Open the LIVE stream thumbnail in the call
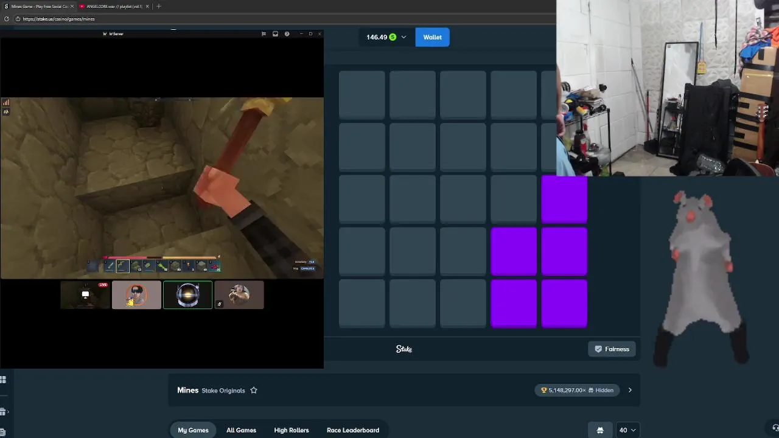Screen dimensions: 779x438 pyautogui.click(x=85, y=295)
